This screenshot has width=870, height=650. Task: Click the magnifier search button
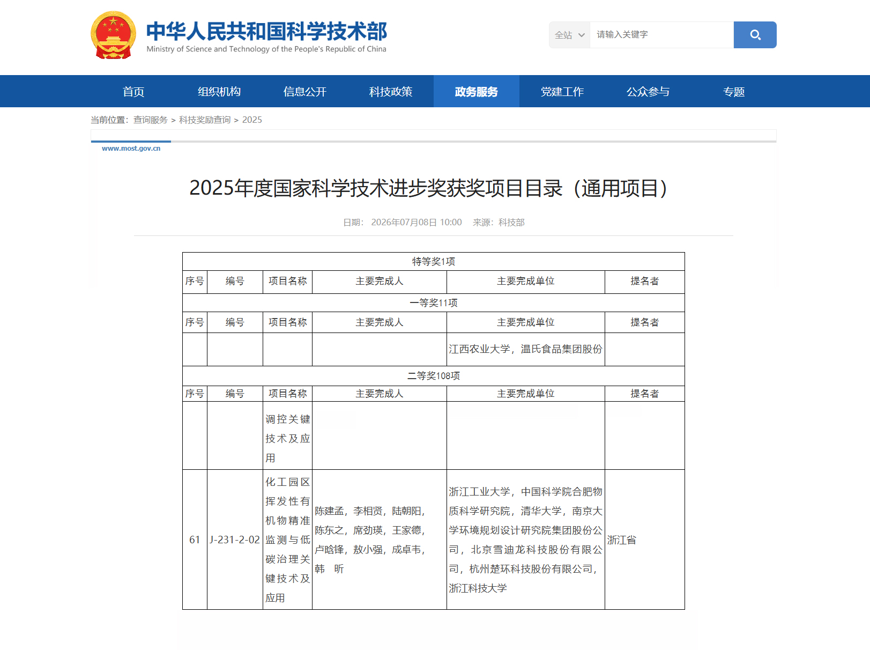coord(755,35)
